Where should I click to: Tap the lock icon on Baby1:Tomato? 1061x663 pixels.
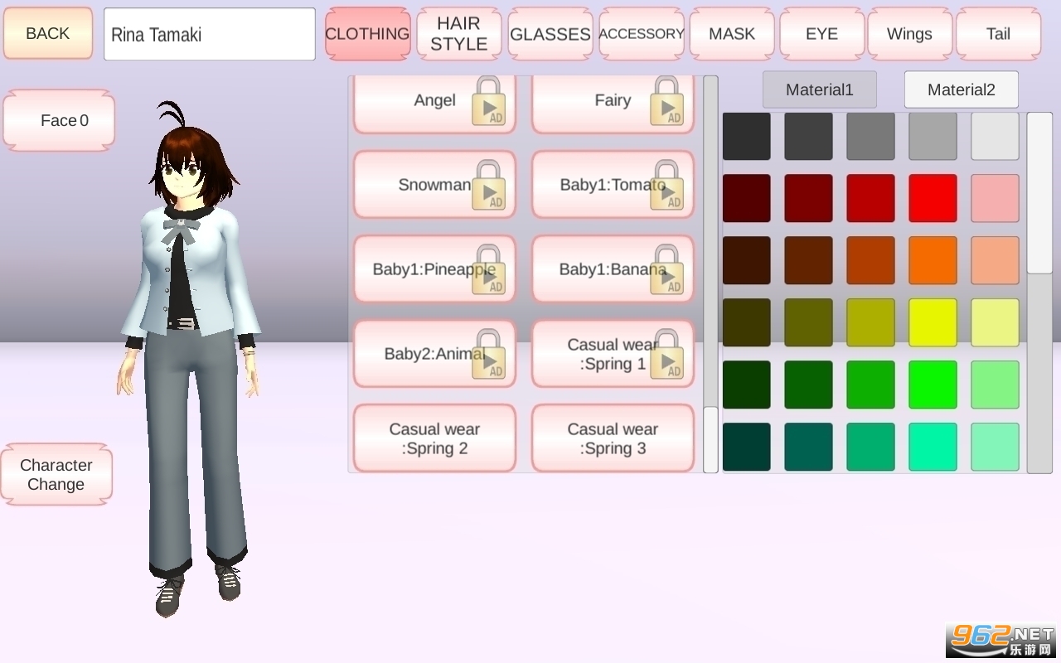pos(666,187)
